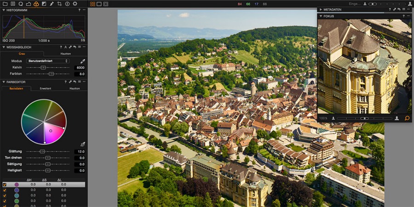Screen dimensions: 414x207
Task: Open the gear settings tool tab
Action: (x=75, y=4)
